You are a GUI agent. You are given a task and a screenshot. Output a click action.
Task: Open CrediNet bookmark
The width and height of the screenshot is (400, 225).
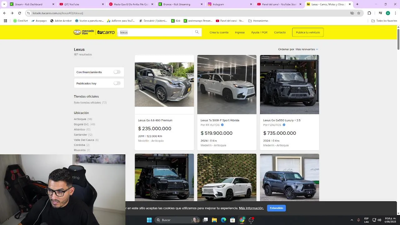(x=20, y=21)
